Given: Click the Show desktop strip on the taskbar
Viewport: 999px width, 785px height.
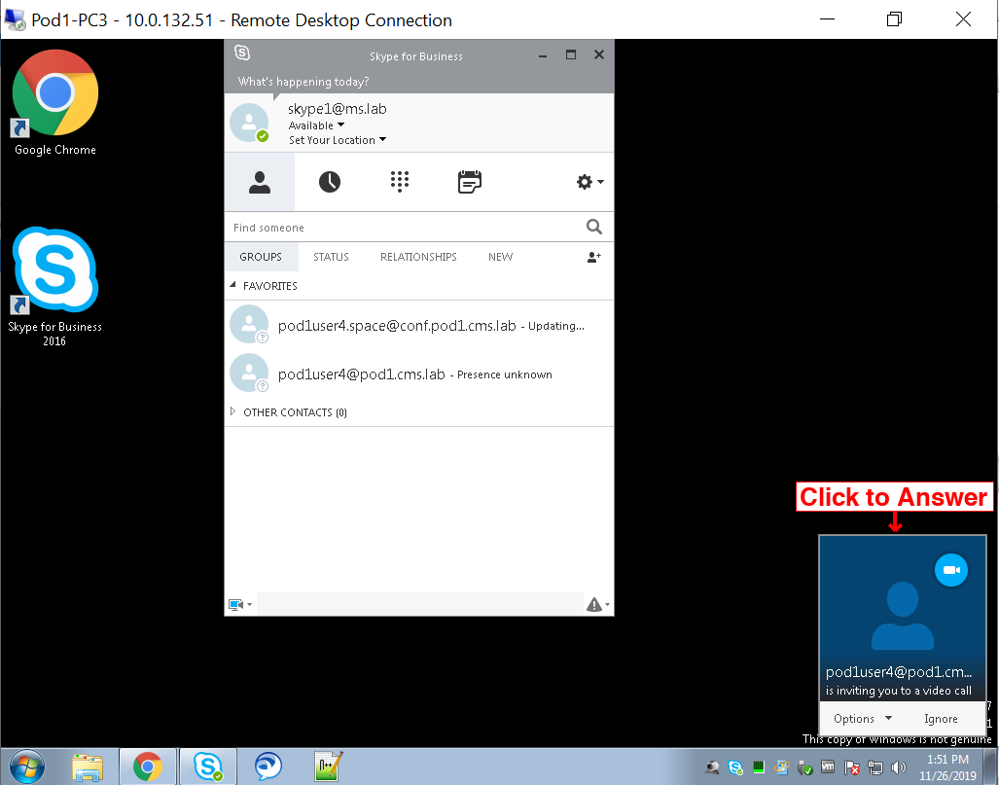Looking at the screenshot, I should click(990, 767).
